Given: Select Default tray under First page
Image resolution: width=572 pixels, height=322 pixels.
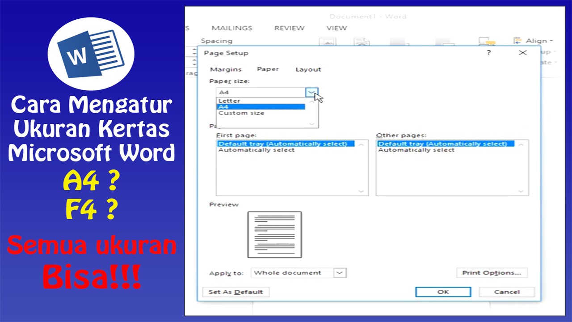Looking at the screenshot, I should [286, 144].
